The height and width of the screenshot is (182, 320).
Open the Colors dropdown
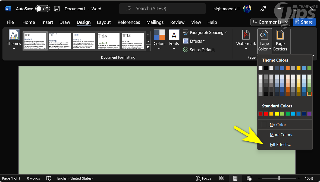point(159,40)
